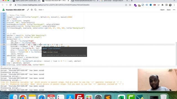The image size is (177, 99).
Task: Open a new browser tab with plus
Action: click(x=132, y=1)
